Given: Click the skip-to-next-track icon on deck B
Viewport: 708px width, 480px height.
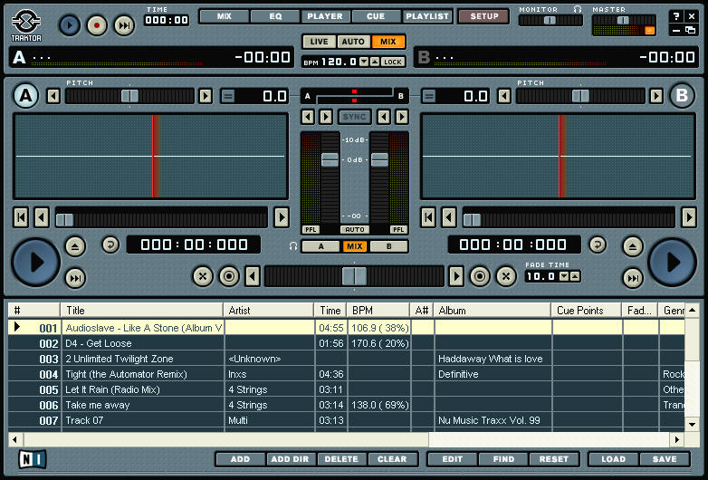Looking at the screenshot, I should pyautogui.click(x=633, y=278).
